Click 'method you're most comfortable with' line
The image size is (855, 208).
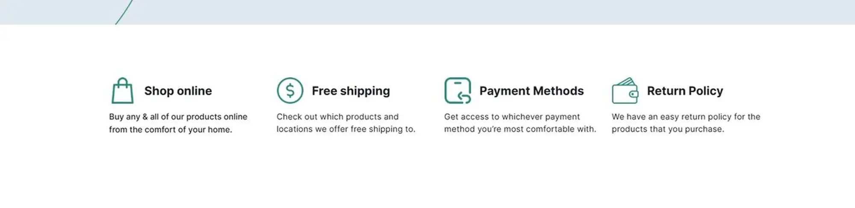coord(520,129)
